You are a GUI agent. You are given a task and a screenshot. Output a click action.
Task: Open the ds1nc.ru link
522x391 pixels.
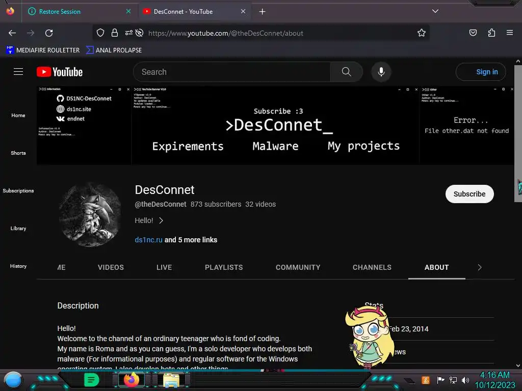pos(148,240)
